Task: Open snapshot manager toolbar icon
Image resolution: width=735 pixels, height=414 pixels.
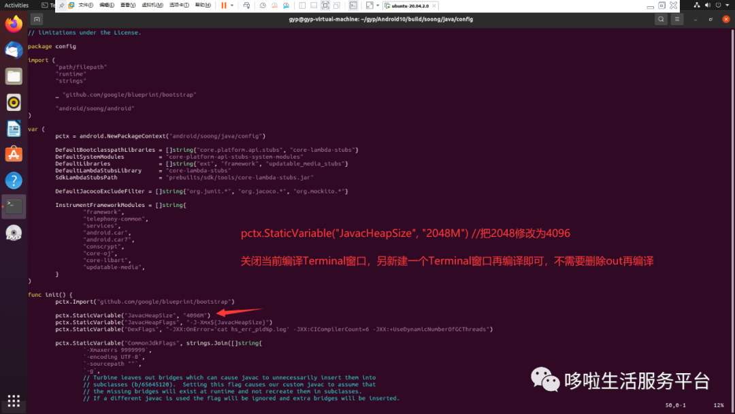Action: tap(286, 5)
